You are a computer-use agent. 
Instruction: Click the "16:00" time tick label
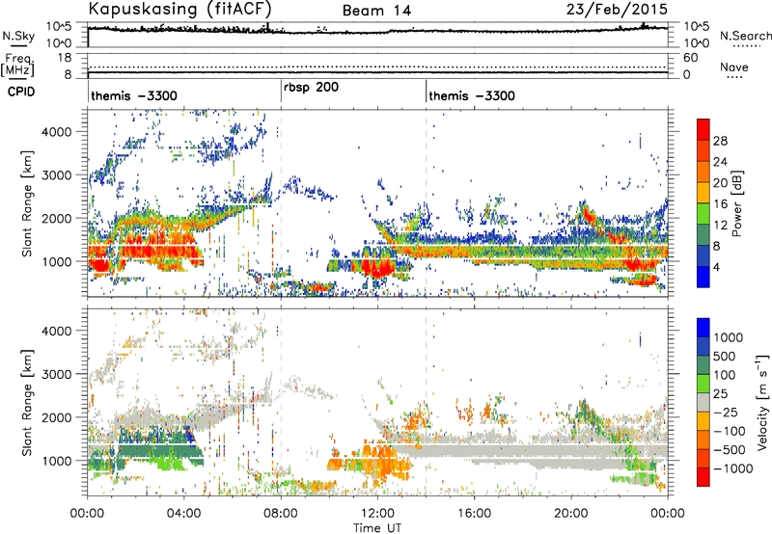pos(474,514)
